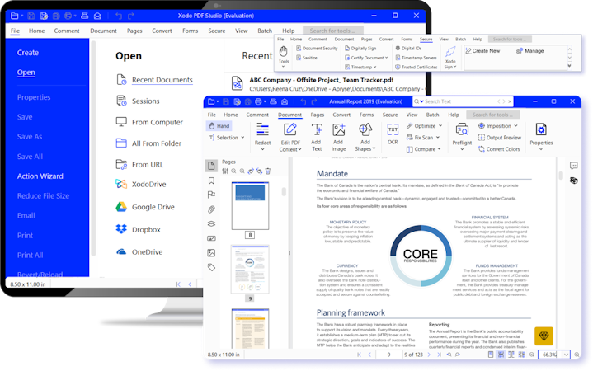The height and width of the screenshot is (371, 593).
Task: Open the Signatures panel icon
Action: tap(211, 238)
